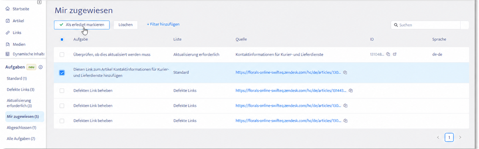The width and height of the screenshot is (479, 149).
Task: Open Aktualisierung erforderlich (3) list
Action: coord(19,103)
